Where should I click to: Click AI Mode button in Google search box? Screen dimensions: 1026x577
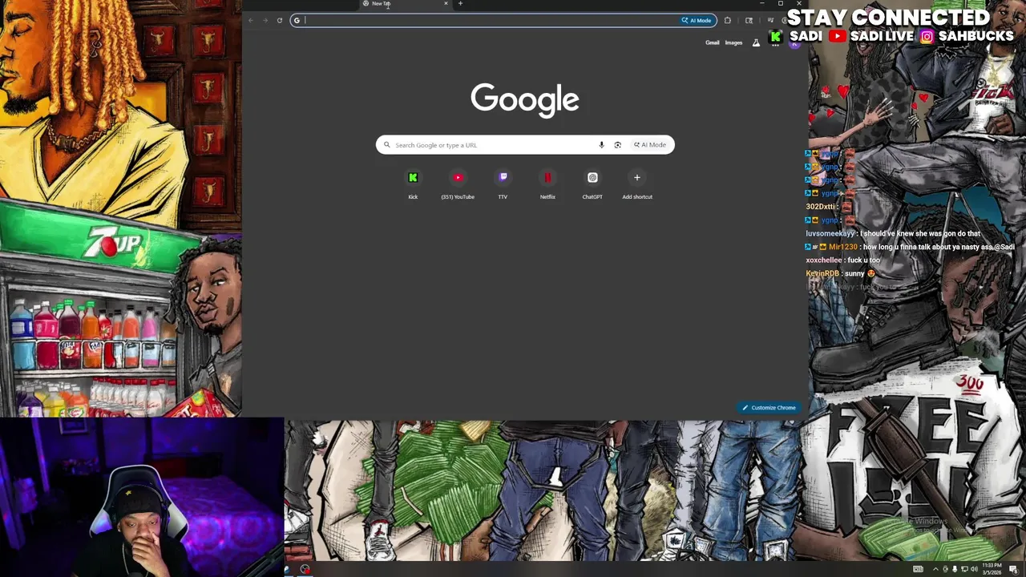click(x=650, y=145)
